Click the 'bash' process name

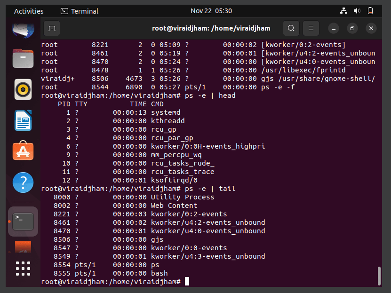coord(160,274)
